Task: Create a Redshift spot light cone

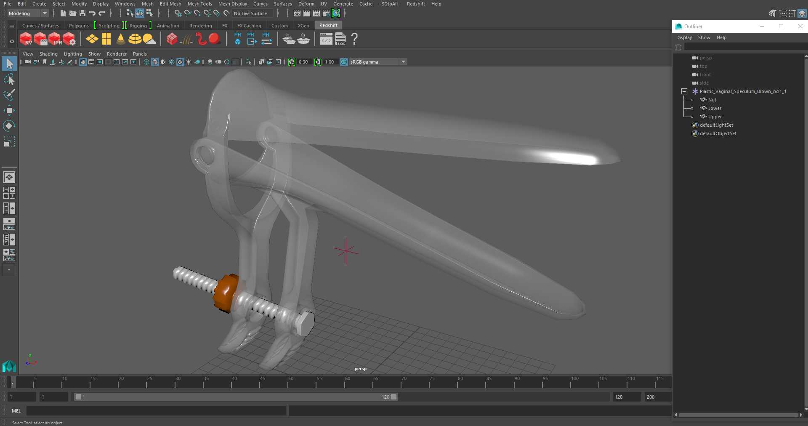Action: point(121,39)
